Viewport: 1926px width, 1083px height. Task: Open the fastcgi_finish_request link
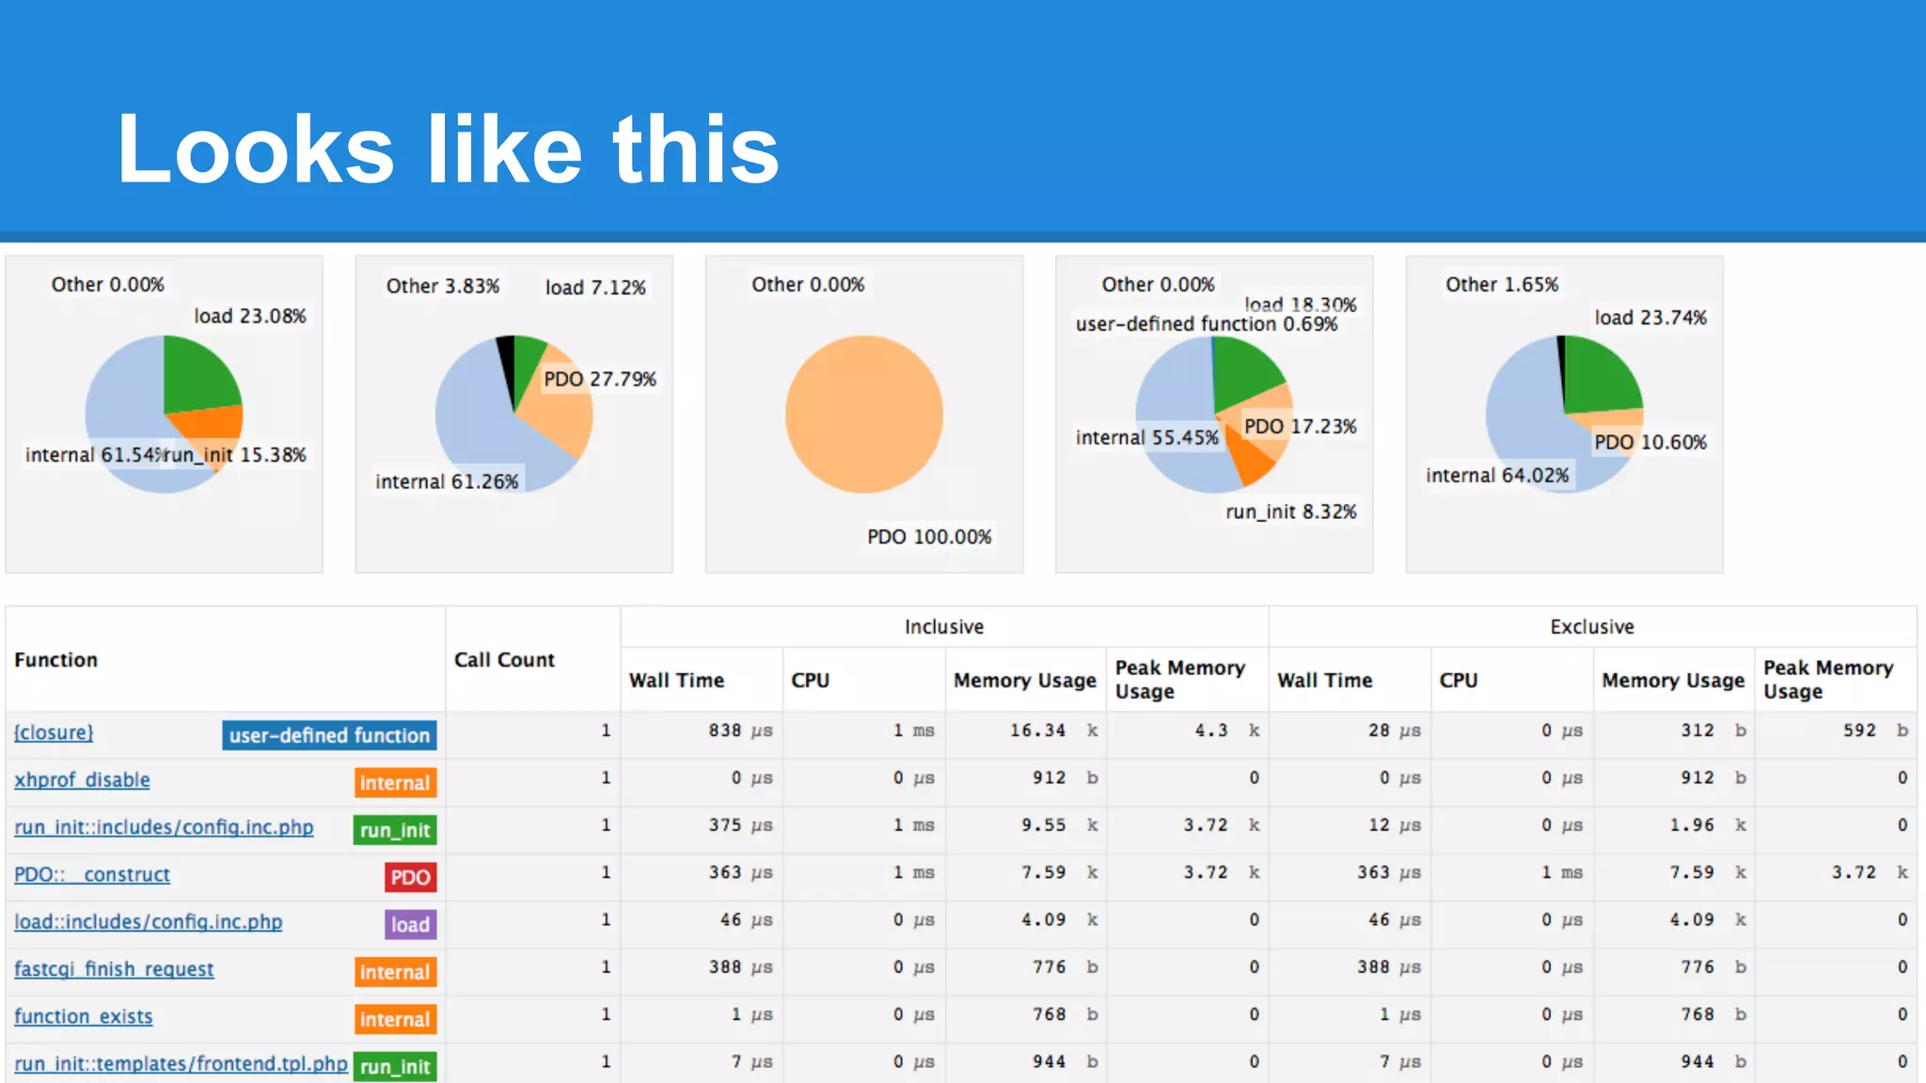tap(114, 969)
